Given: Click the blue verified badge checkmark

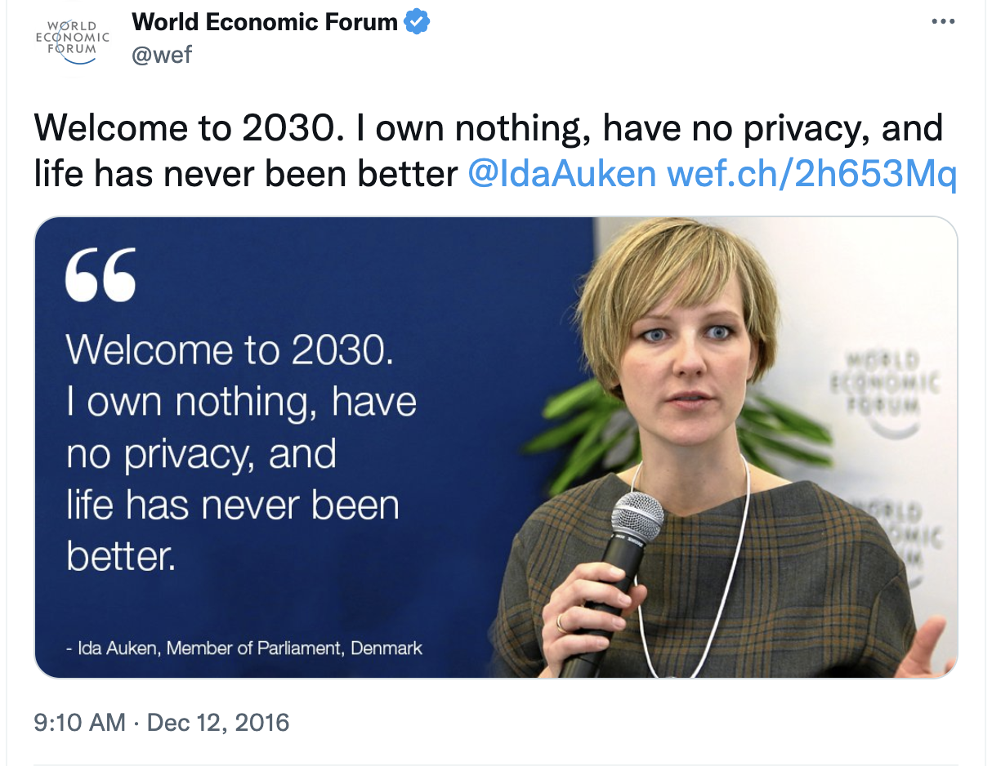Looking at the screenshot, I should pyautogui.click(x=418, y=22).
